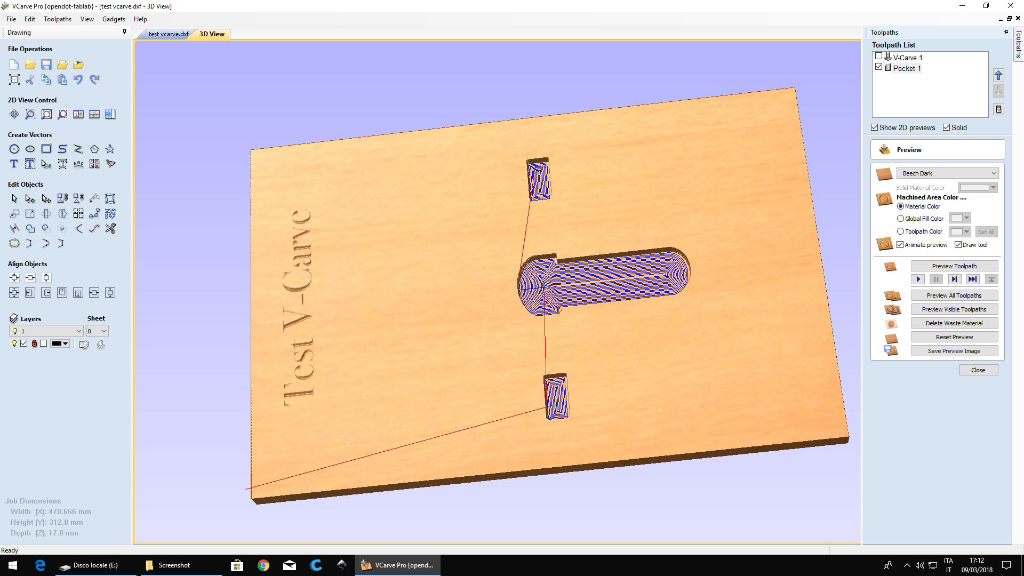The image size is (1024, 576).
Task: Click Preview Visible Toolpaths button
Action: (954, 309)
